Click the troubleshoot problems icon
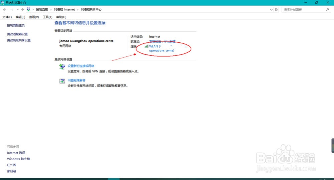The height and width of the screenshot is (180, 334). (62, 81)
